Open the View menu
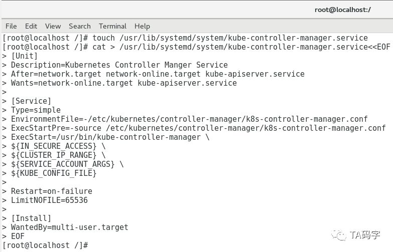Image resolution: width=393 pixels, height=252 pixels. point(53,26)
